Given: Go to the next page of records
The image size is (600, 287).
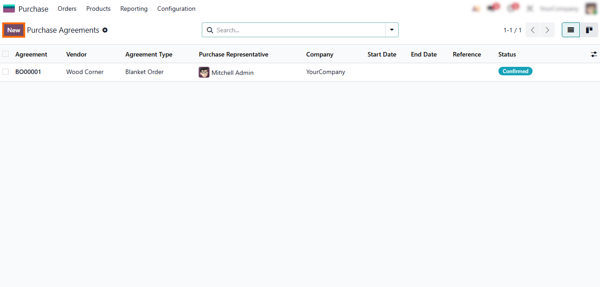Looking at the screenshot, I should coord(547,30).
